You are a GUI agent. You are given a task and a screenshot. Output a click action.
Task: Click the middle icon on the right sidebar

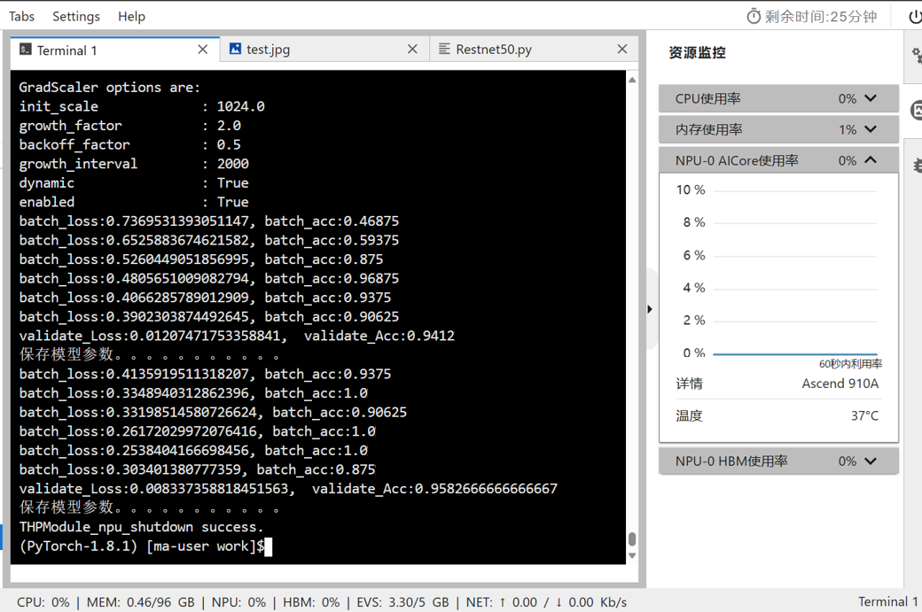click(x=917, y=111)
